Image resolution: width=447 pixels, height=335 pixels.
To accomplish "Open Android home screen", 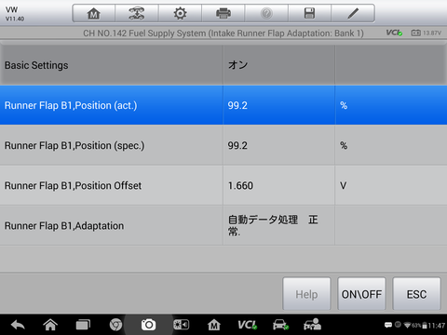I will point(50,325).
